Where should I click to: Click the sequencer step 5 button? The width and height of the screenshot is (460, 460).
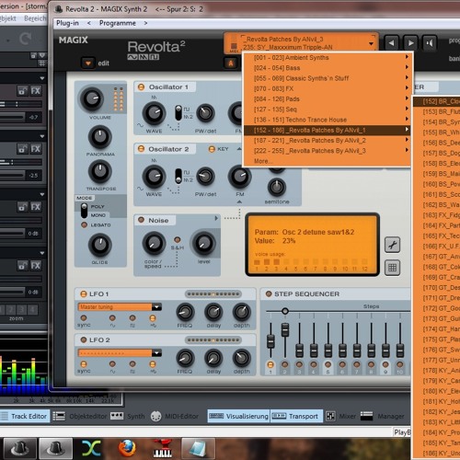(328, 364)
